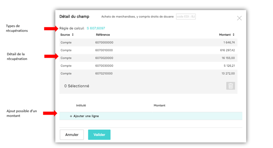
Task: Click the lower Montant column header
Action: [x=159, y=105]
